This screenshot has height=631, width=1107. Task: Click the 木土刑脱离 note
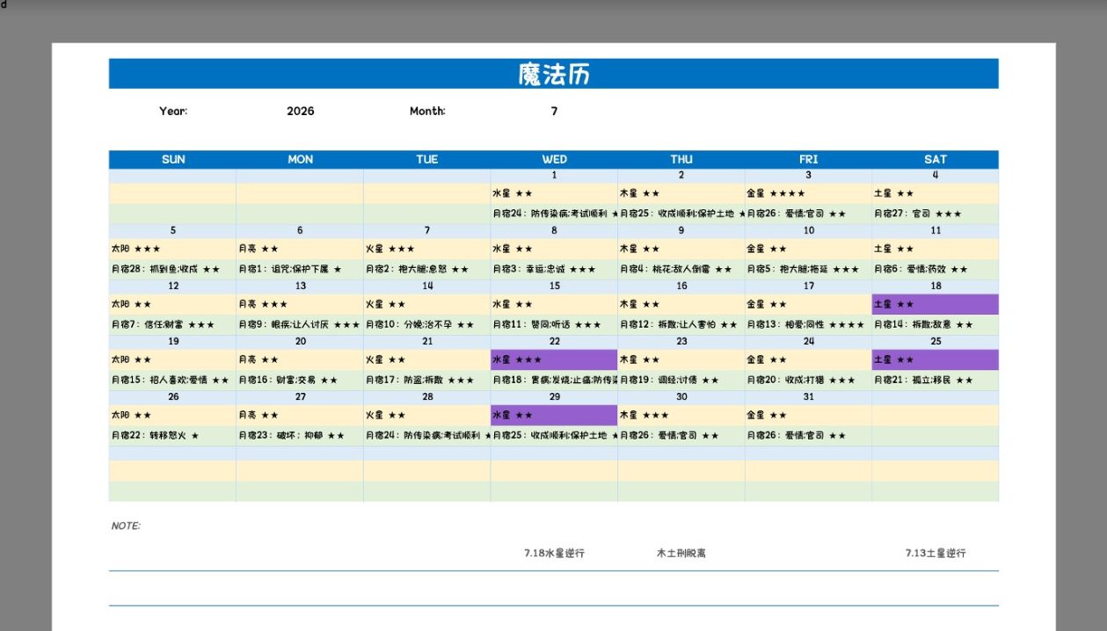(x=681, y=554)
